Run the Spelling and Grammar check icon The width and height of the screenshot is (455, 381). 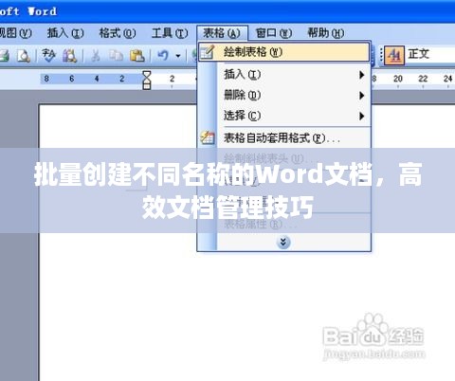click(x=48, y=55)
